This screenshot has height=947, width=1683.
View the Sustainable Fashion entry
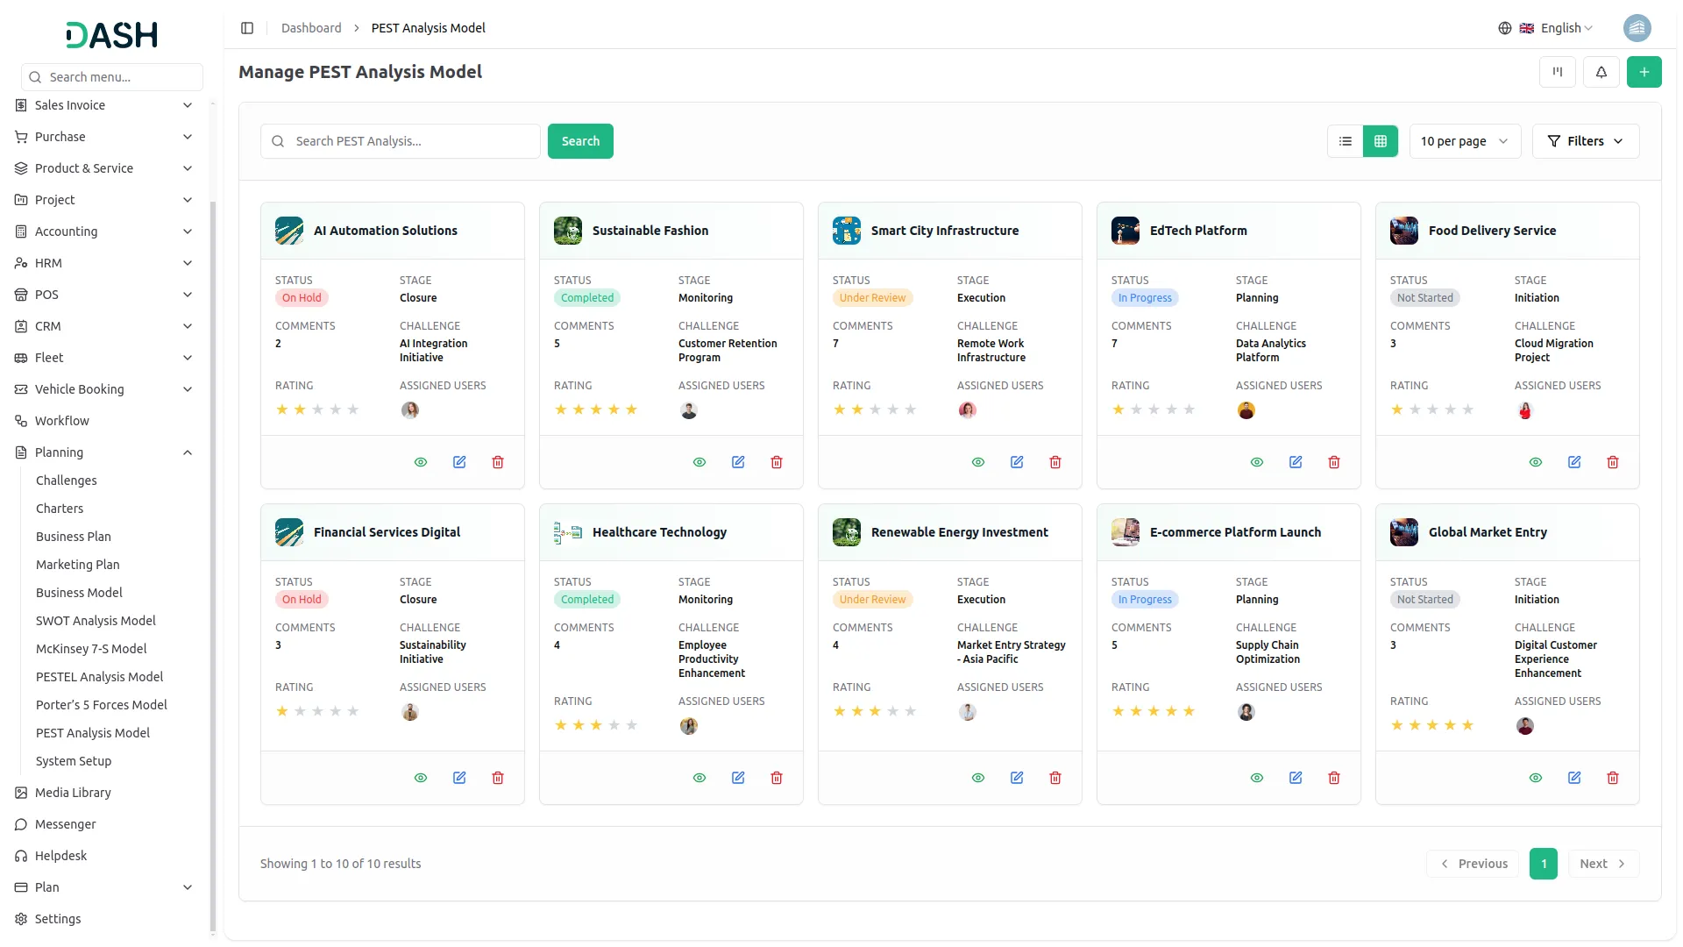[x=699, y=462]
